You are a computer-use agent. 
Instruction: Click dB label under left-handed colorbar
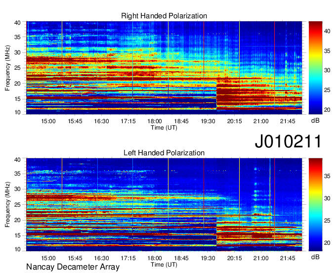tap(315, 257)
